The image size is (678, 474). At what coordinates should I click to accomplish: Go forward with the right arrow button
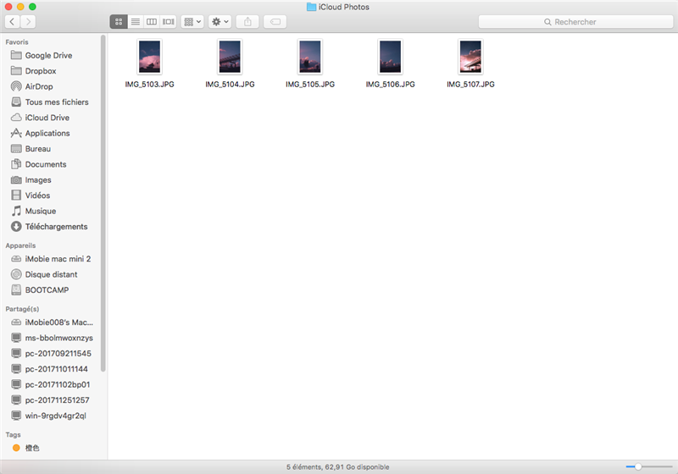click(x=28, y=22)
